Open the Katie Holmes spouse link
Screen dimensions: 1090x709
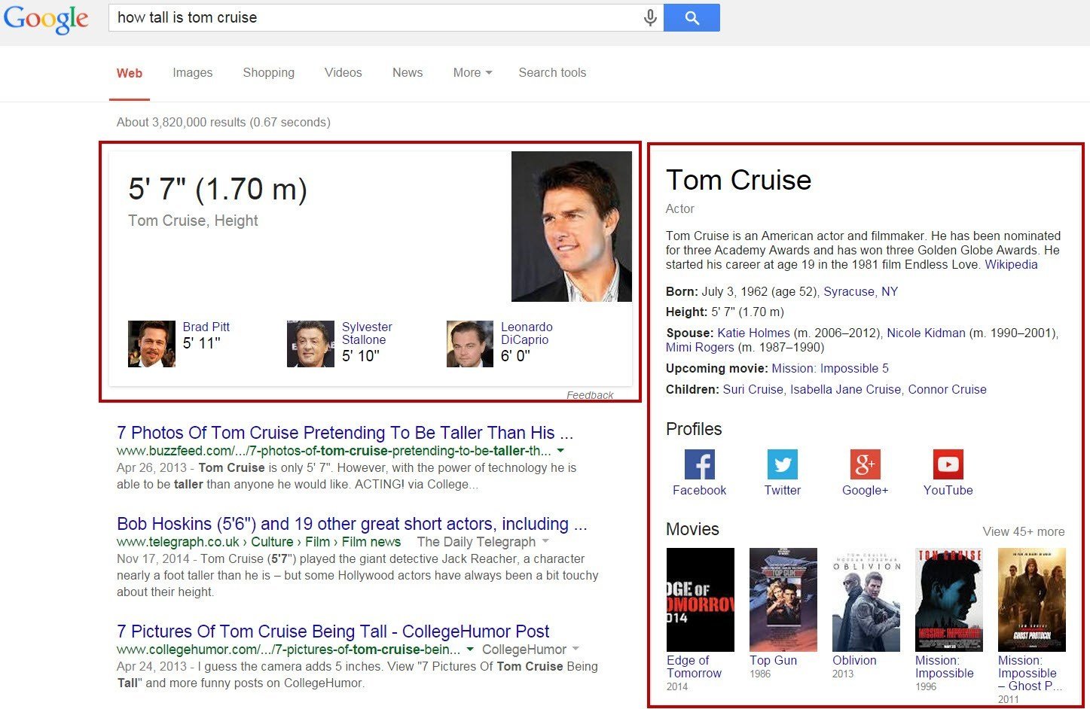click(x=753, y=333)
